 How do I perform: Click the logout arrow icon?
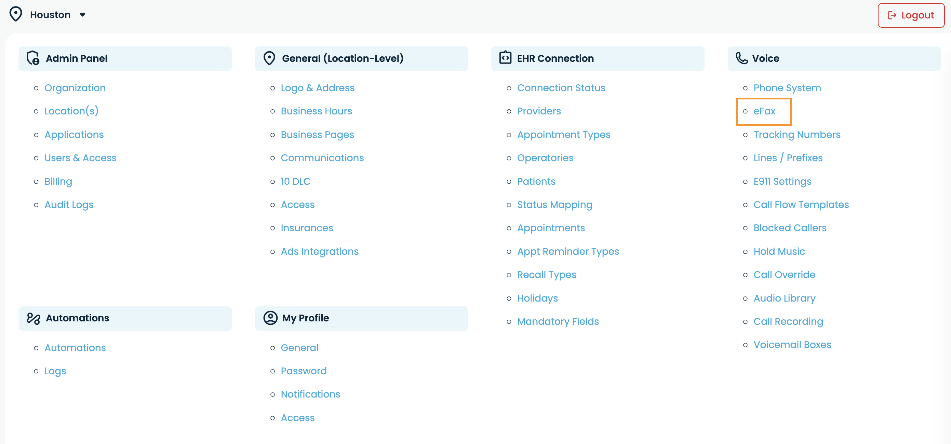pos(892,15)
